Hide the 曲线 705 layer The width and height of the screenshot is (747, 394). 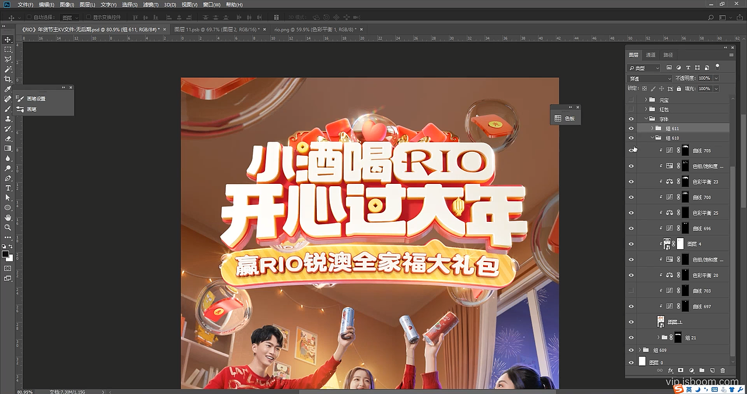tap(631, 150)
